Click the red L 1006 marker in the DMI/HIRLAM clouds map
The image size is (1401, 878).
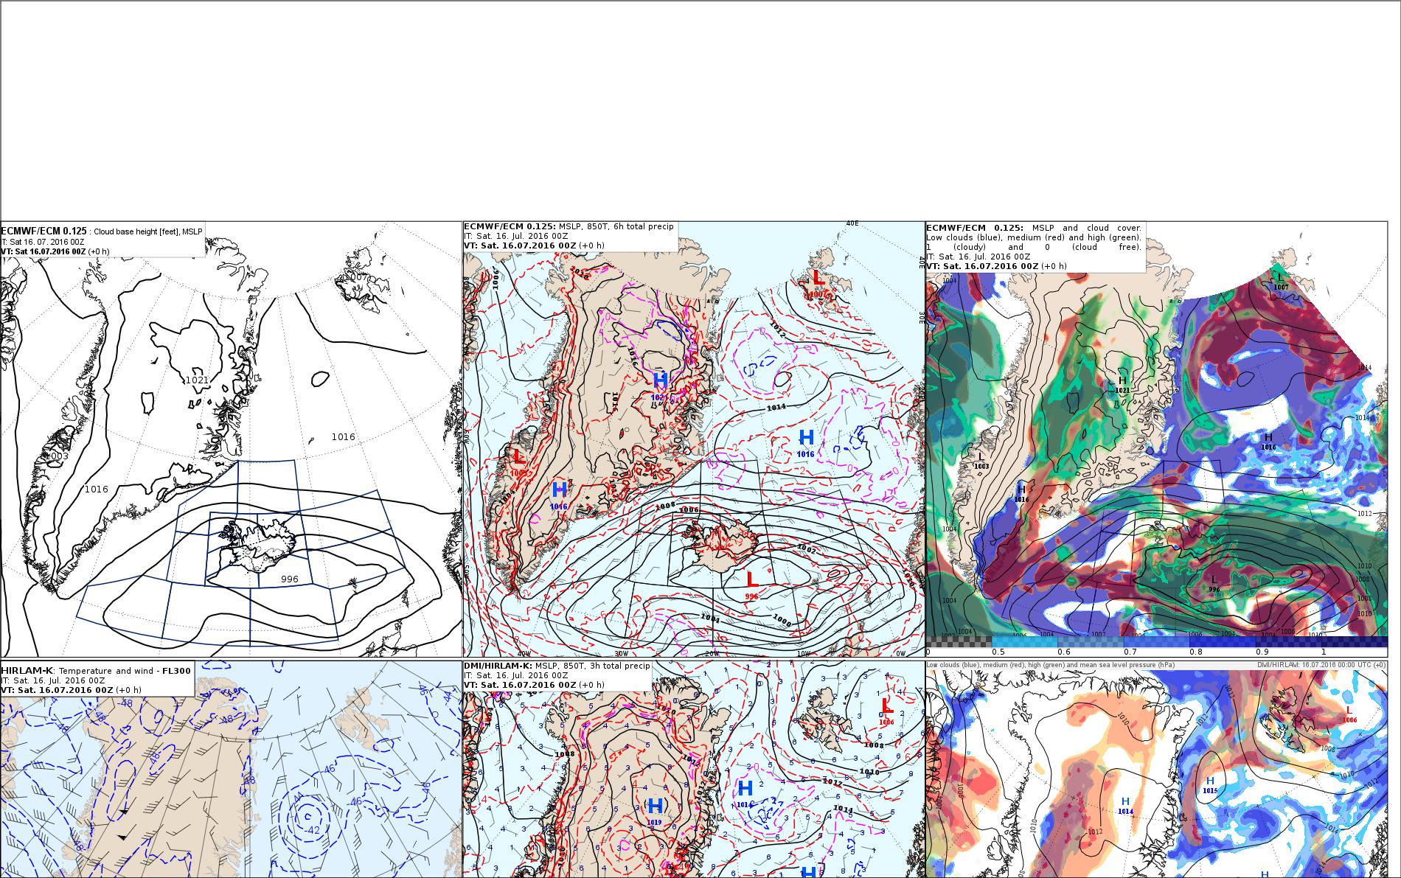[1349, 714]
